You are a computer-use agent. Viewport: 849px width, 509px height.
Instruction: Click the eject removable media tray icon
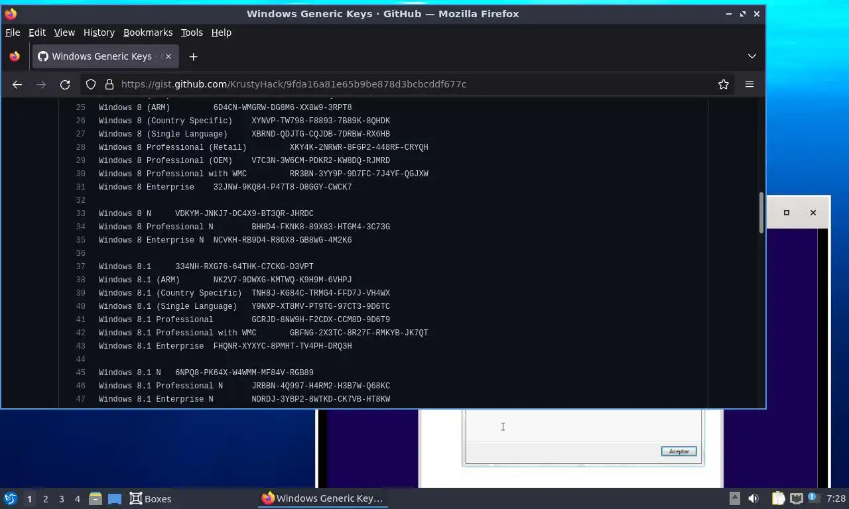click(734, 498)
